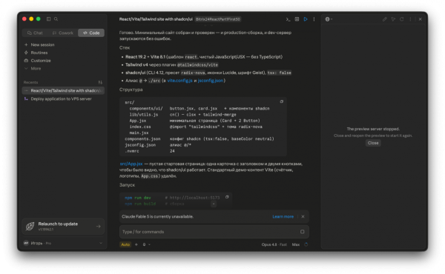Open the React/Vite/Tailwind site session
The height and width of the screenshot is (274, 445).
tap(63, 90)
